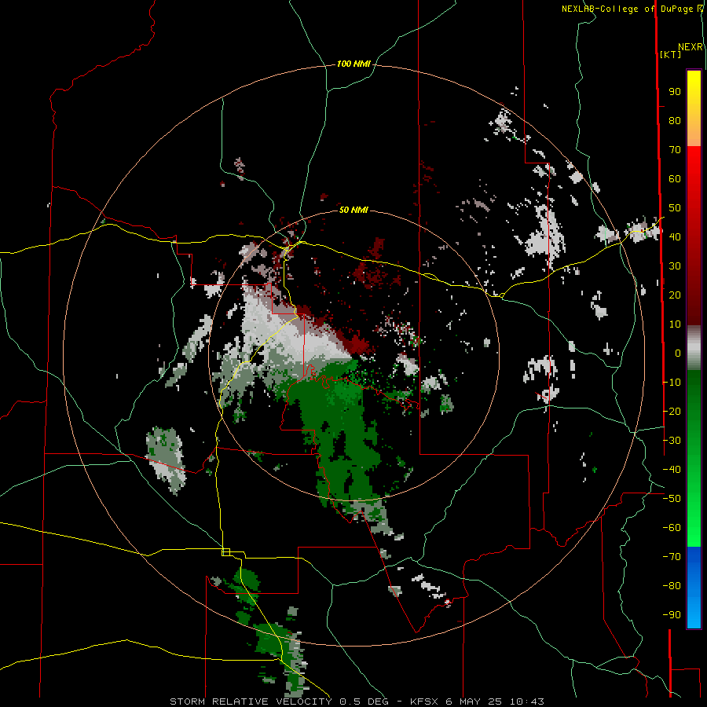
Task: Click "STORM RELATIVE VELOCITY" in the bottom caption
Action: pos(251,702)
